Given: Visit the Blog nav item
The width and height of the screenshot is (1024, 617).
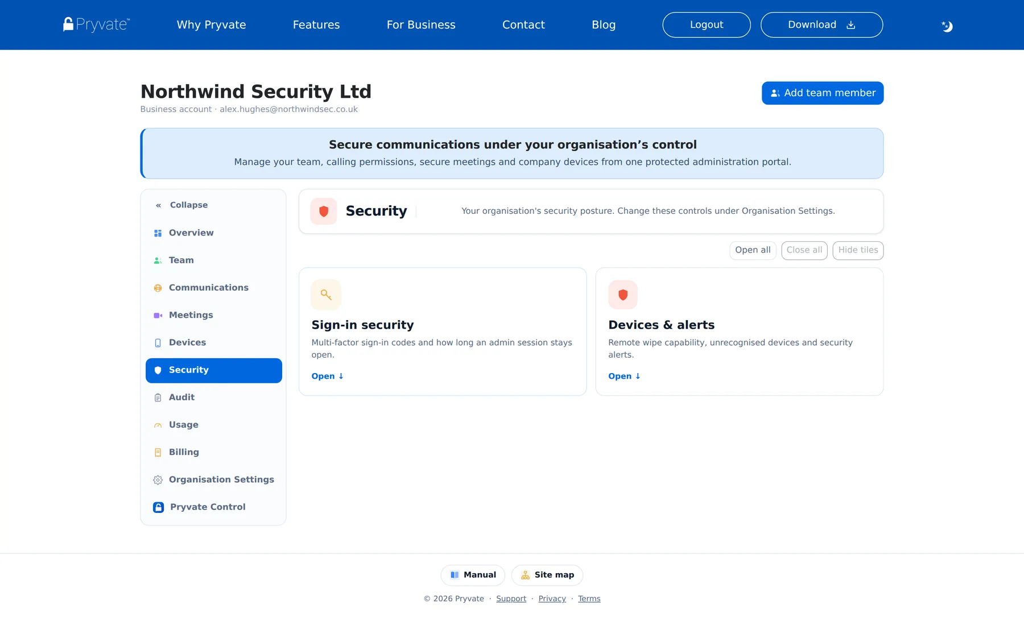Looking at the screenshot, I should 604,25.
